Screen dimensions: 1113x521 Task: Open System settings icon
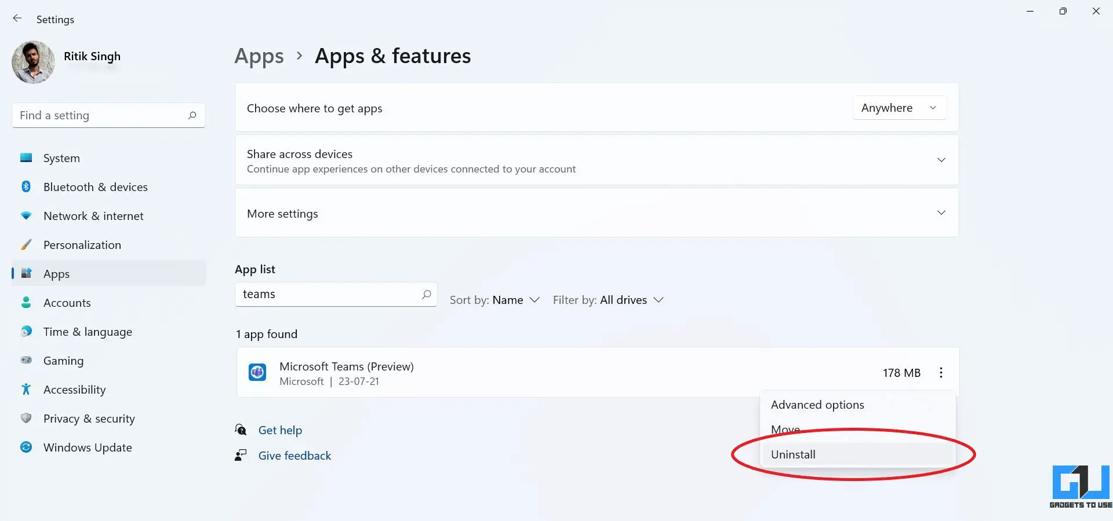(26, 157)
